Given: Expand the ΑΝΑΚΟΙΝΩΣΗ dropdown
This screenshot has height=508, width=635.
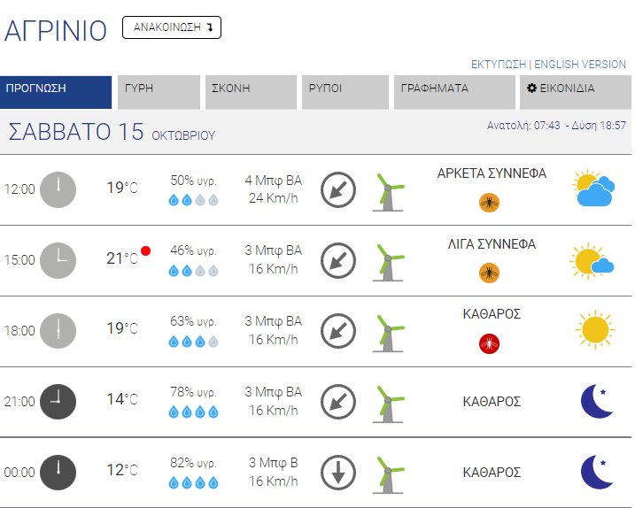Looking at the screenshot, I should (x=172, y=27).
